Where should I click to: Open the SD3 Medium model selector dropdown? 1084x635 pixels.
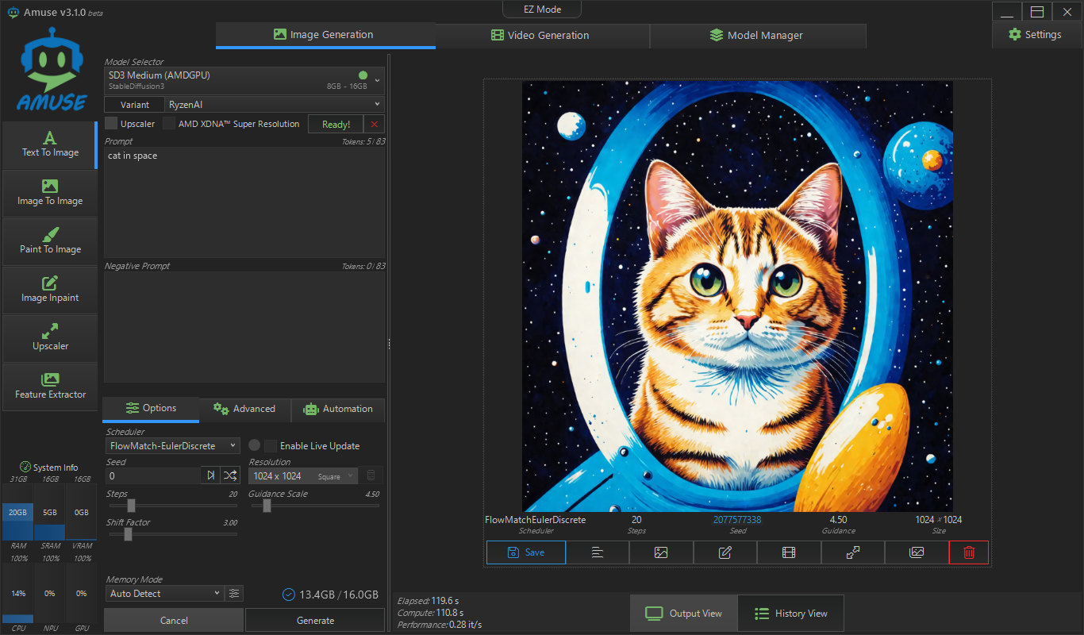[x=244, y=80]
